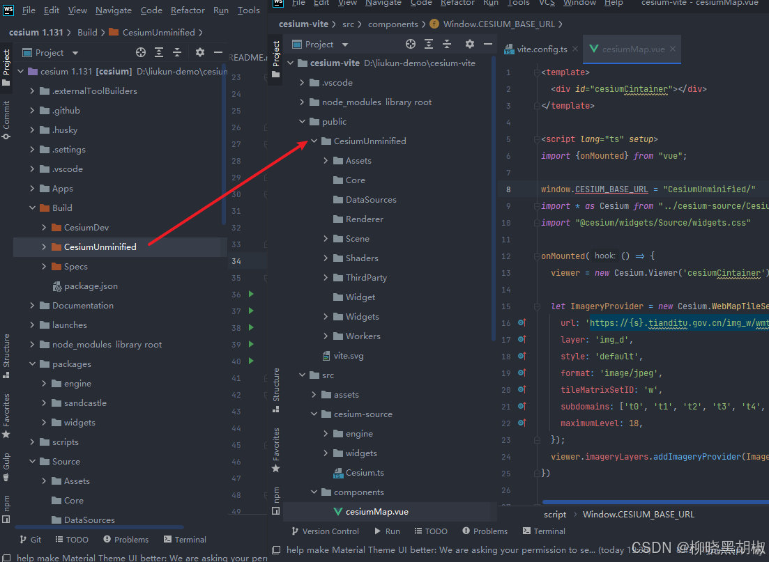Screen dimensions: 769x562
Task: Collapse Build folder in left tree
Action: point(32,208)
